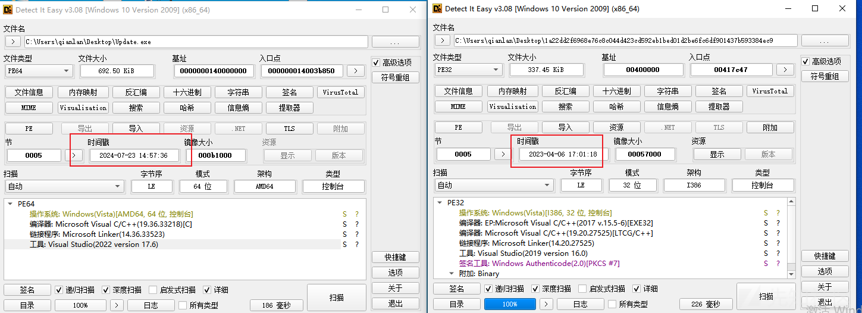This screenshot has height=313, width=862.
Task: Click 反汇编 button in left window
Action: click(136, 92)
